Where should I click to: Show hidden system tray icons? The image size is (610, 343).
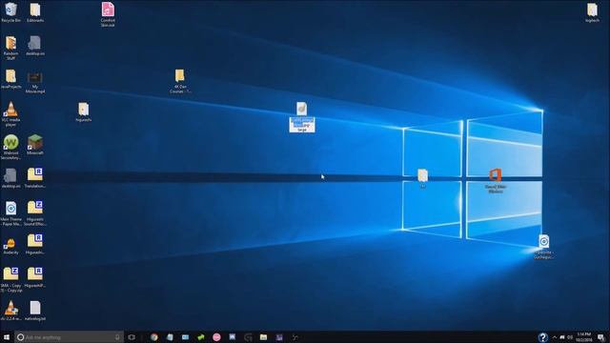(x=555, y=337)
